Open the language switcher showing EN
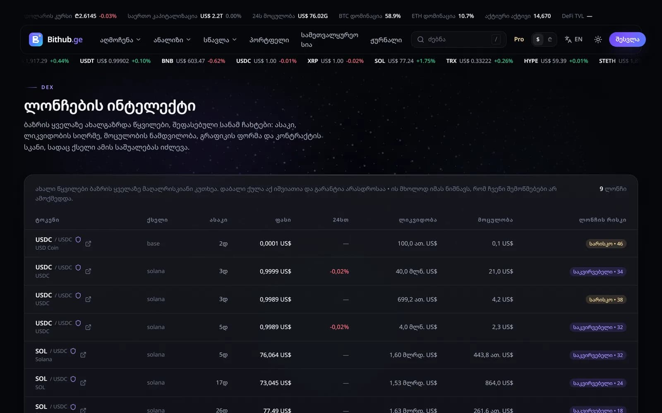 [573, 40]
